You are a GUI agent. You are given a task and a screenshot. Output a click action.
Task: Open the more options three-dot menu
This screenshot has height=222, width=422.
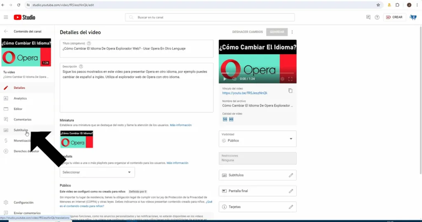click(292, 32)
